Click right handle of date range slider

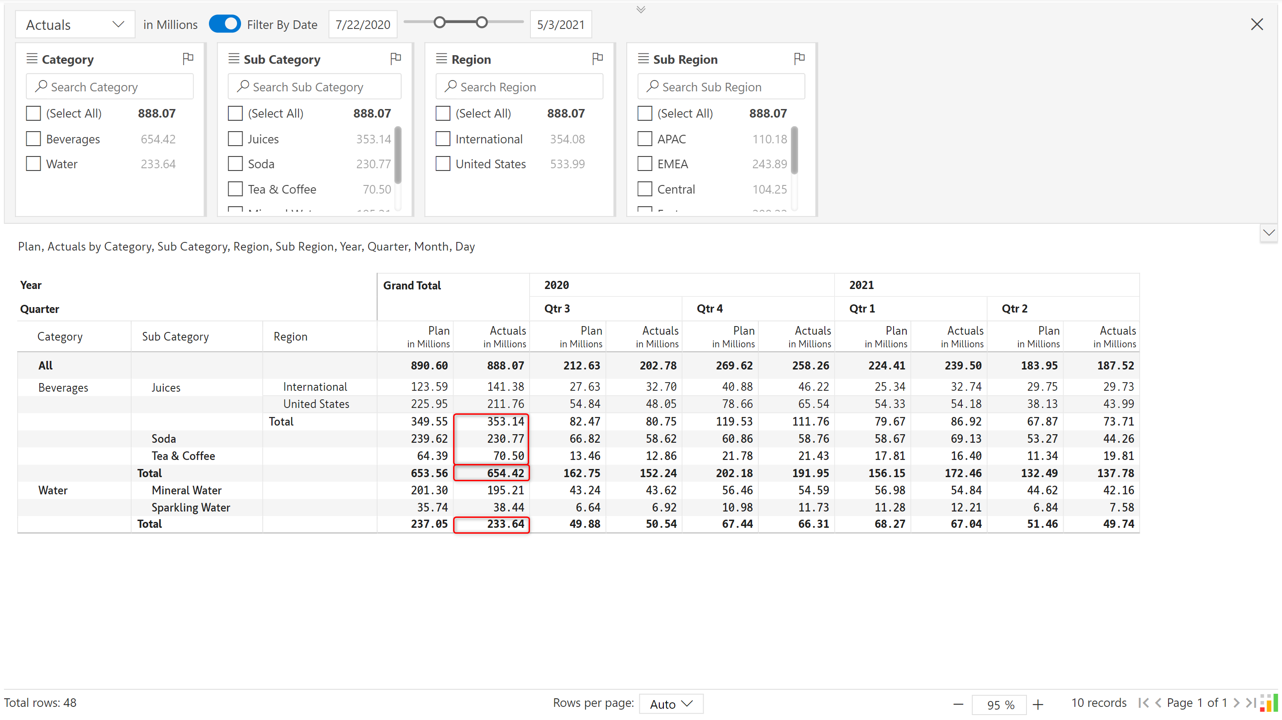click(481, 23)
